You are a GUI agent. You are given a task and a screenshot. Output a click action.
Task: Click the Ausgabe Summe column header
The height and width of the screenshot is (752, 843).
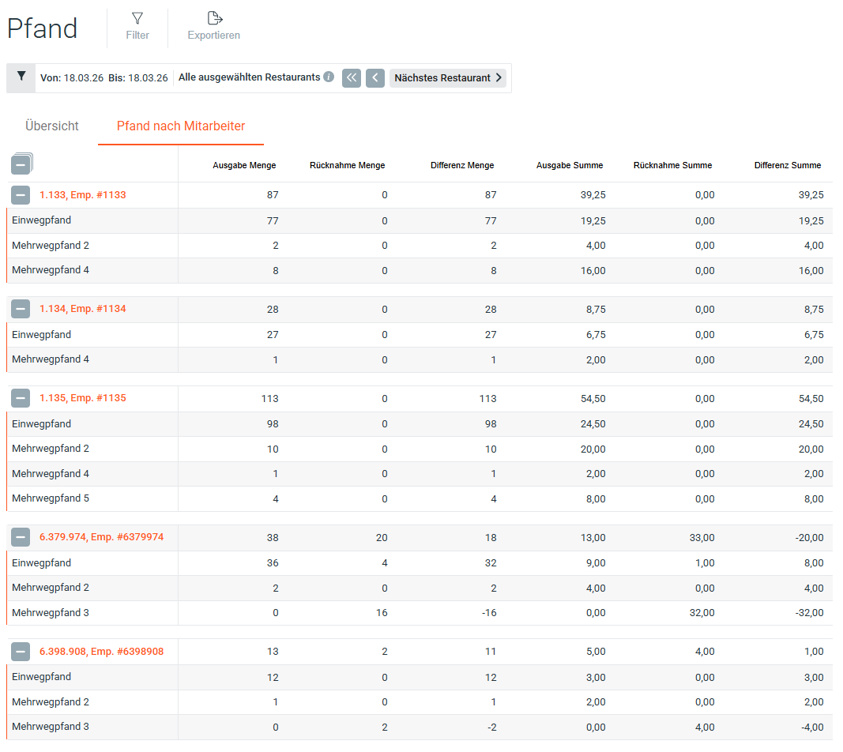click(x=570, y=166)
